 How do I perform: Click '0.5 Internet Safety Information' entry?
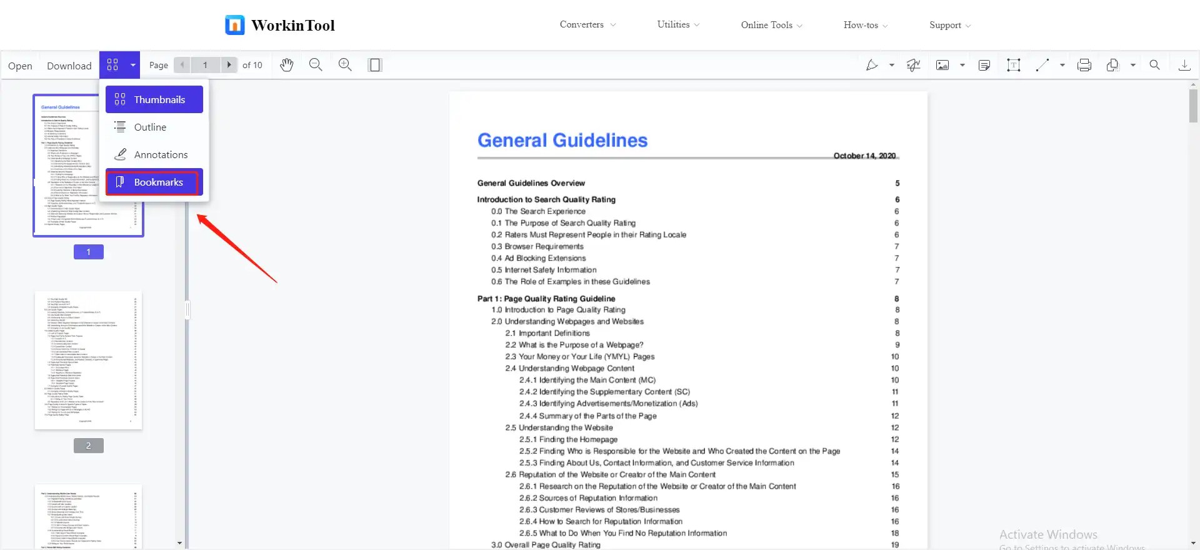(x=544, y=270)
